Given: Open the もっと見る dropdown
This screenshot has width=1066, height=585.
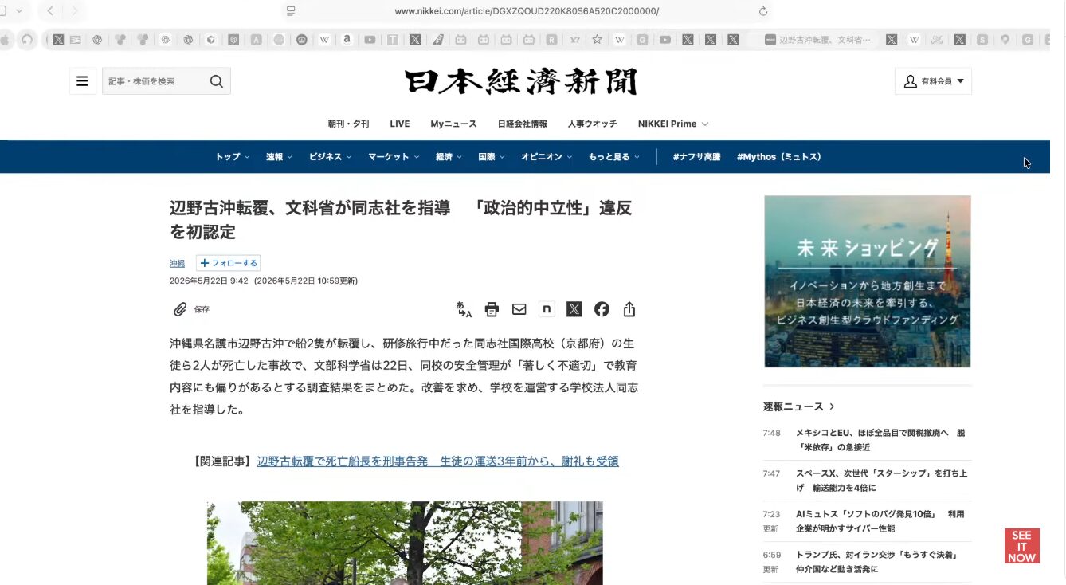Looking at the screenshot, I should tap(614, 157).
